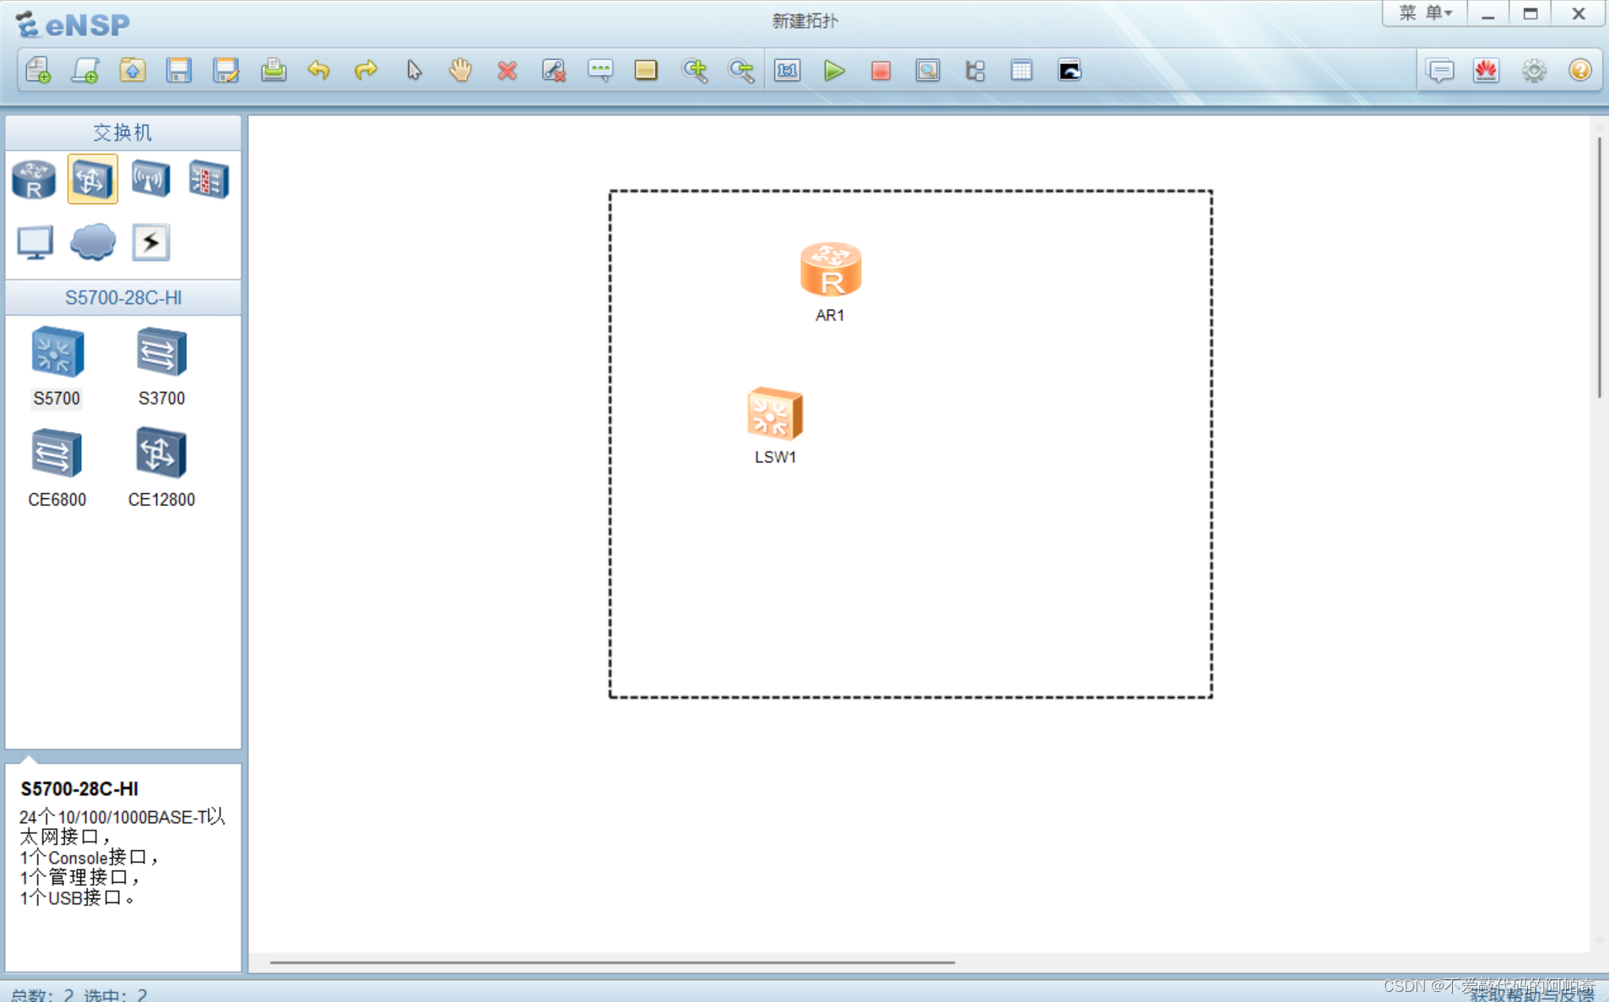Select the LSW1 switch on canvas

pyautogui.click(x=774, y=414)
